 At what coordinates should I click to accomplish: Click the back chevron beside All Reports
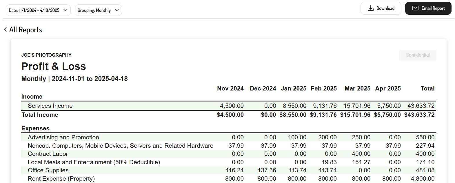(x=6, y=29)
